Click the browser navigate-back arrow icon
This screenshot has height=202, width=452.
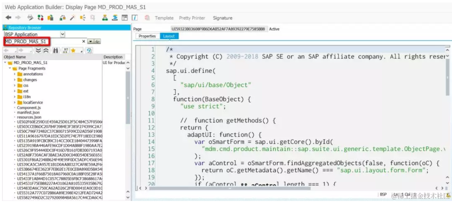[x=6, y=50]
